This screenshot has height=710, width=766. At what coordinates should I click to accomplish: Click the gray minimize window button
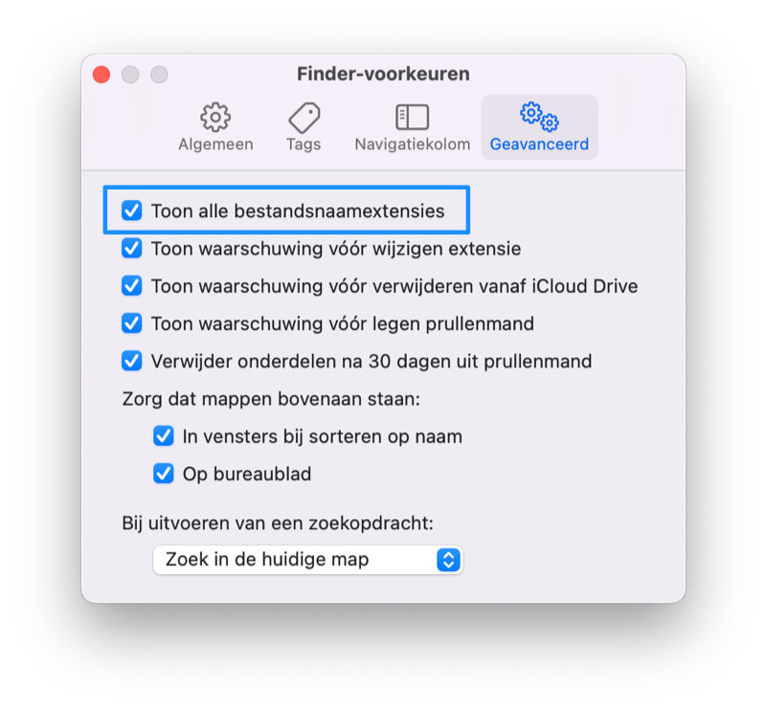coord(130,75)
